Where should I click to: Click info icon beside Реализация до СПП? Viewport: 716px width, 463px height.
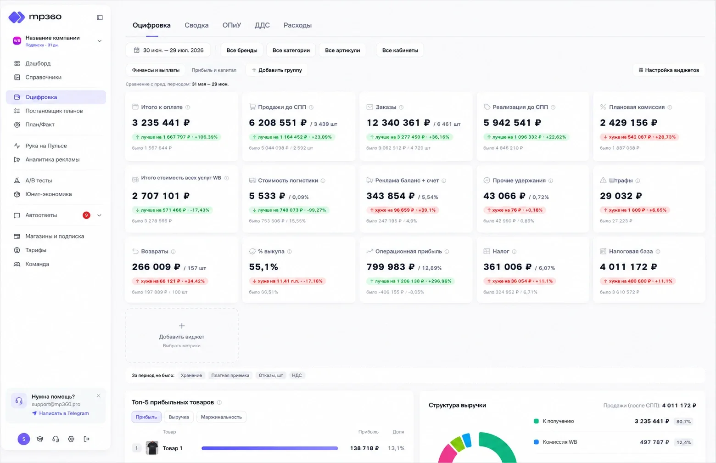(x=553, y=107)
